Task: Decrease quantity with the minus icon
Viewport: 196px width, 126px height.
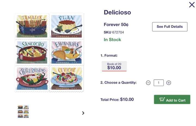Action: coord(148,83)
